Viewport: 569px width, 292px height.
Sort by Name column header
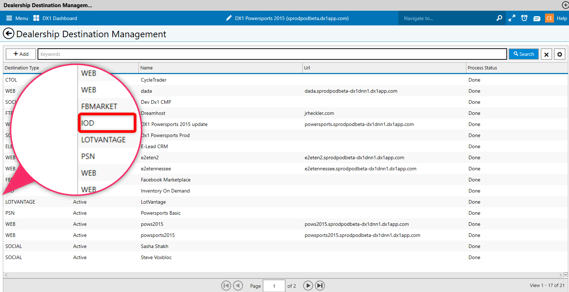click(146, 68)
